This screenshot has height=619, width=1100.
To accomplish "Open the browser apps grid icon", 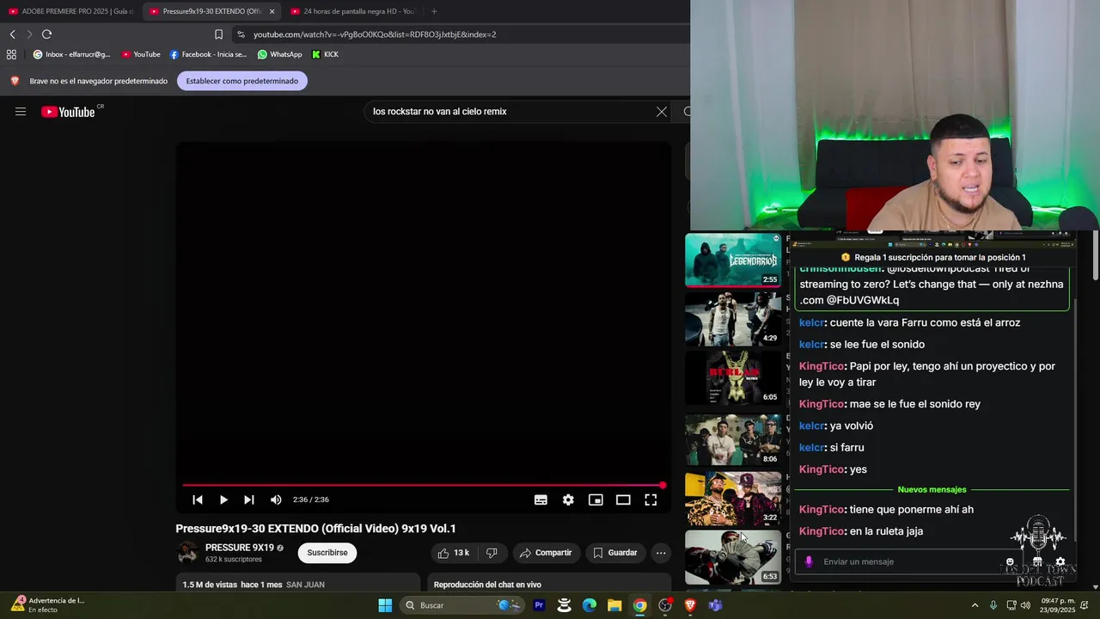I will point(11,54).
